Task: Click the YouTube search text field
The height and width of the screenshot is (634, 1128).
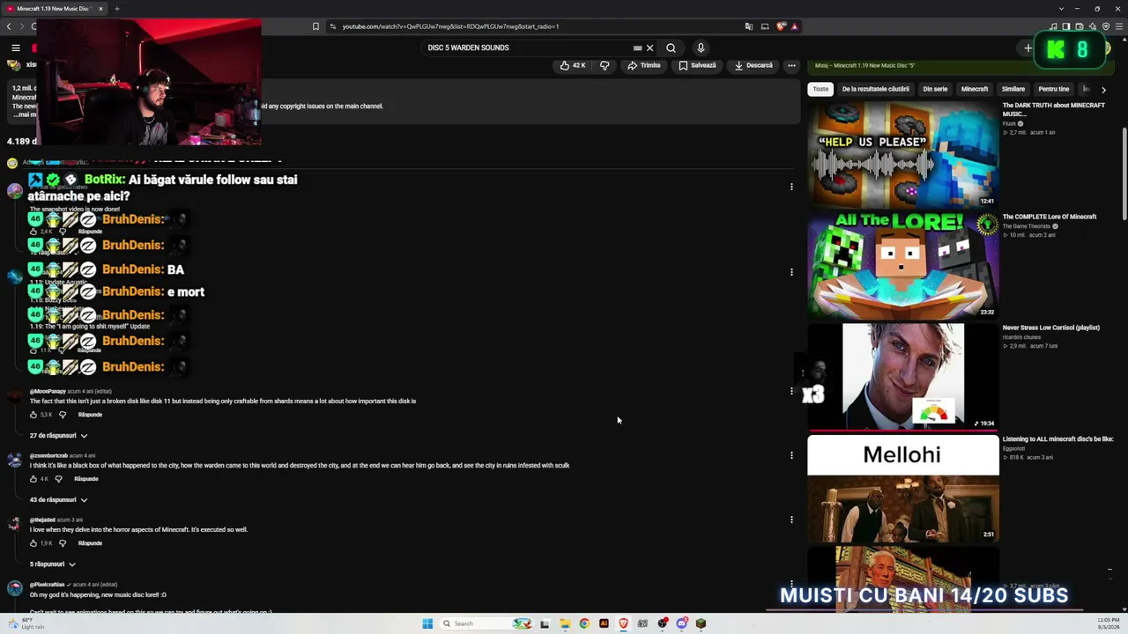Action: [525, 48]
